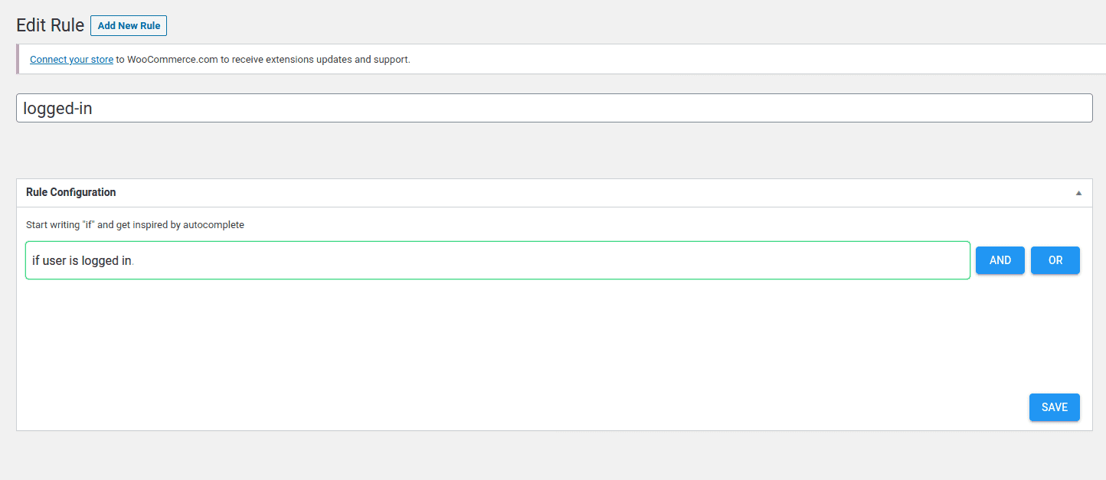This screenshot has width=1106, height=480.
Task: Place cursor after 'logged in' in the condition
Action: pos(133,261)
